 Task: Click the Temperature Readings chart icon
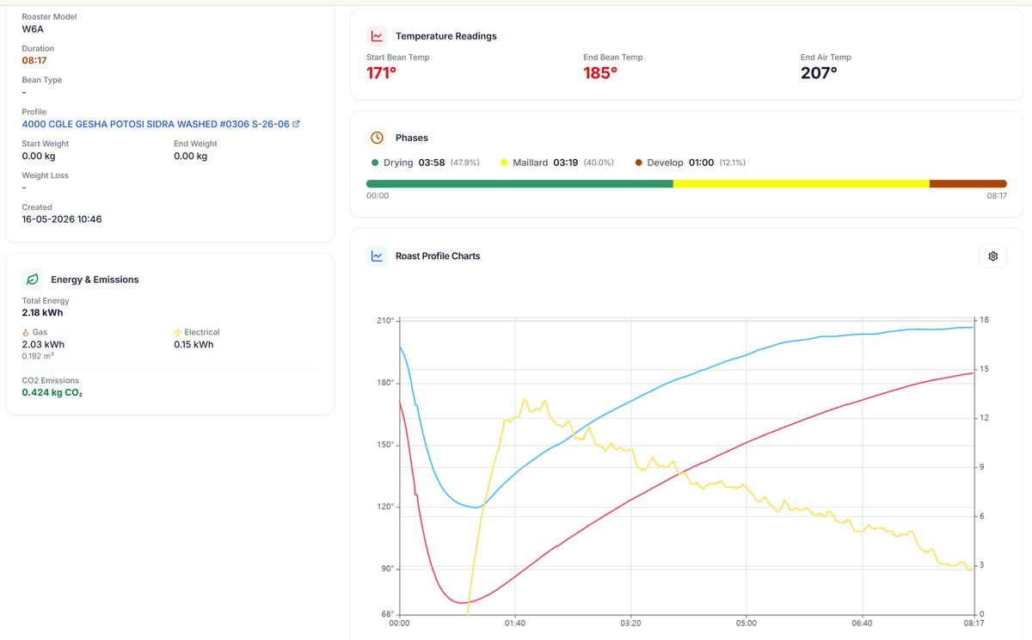click(x=377, y=36)
